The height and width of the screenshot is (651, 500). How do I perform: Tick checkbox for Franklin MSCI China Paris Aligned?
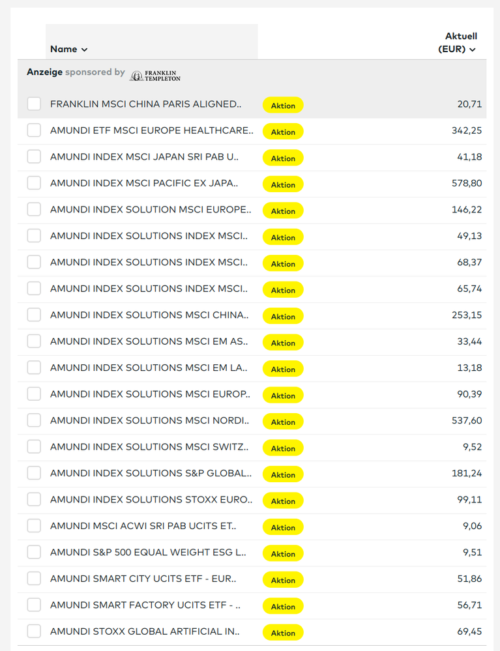pyautogui.click(x=34, y=104)
